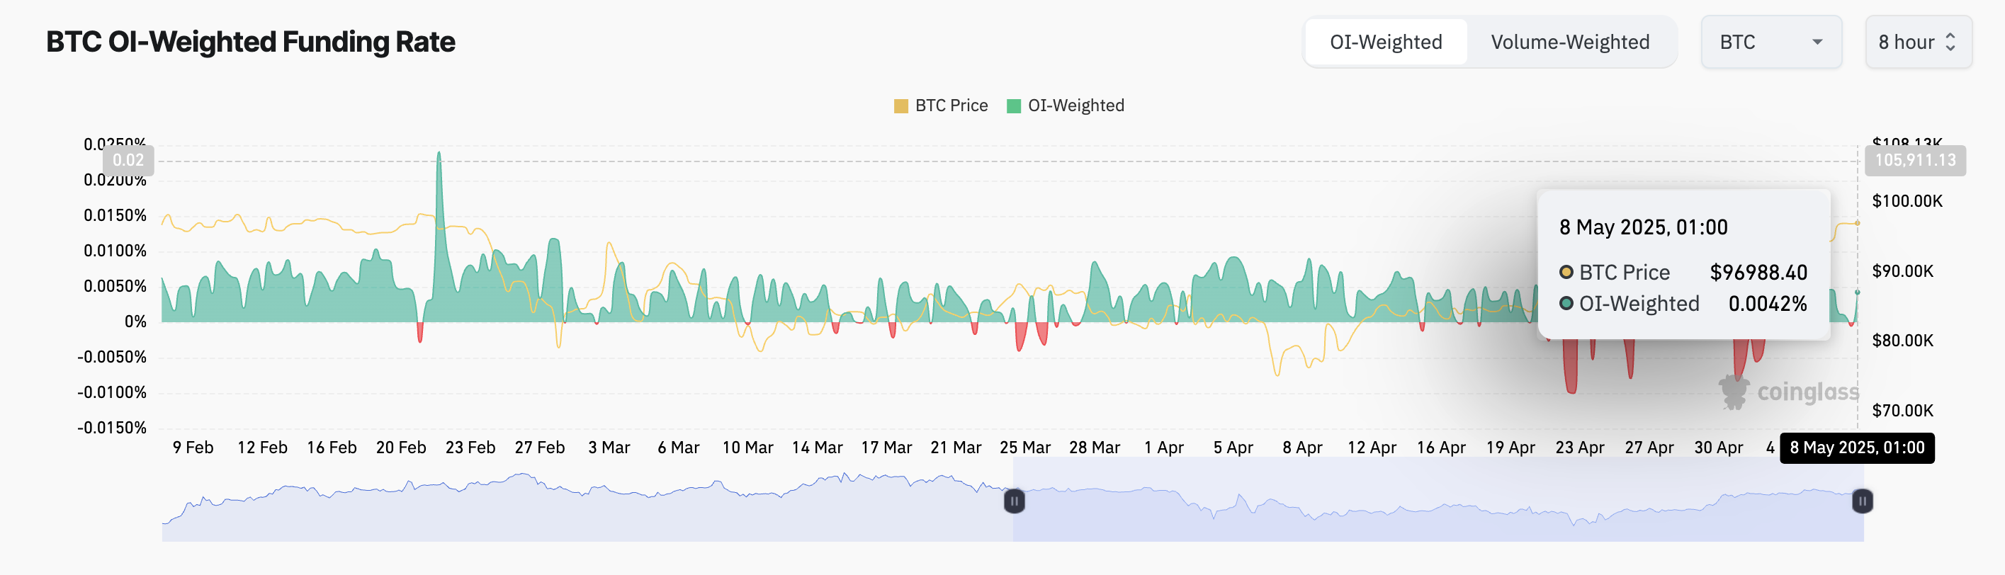Click the black 8 May 2025 date label
This screenshot has width=2005, height=575.
click(x=1856, y=448)
